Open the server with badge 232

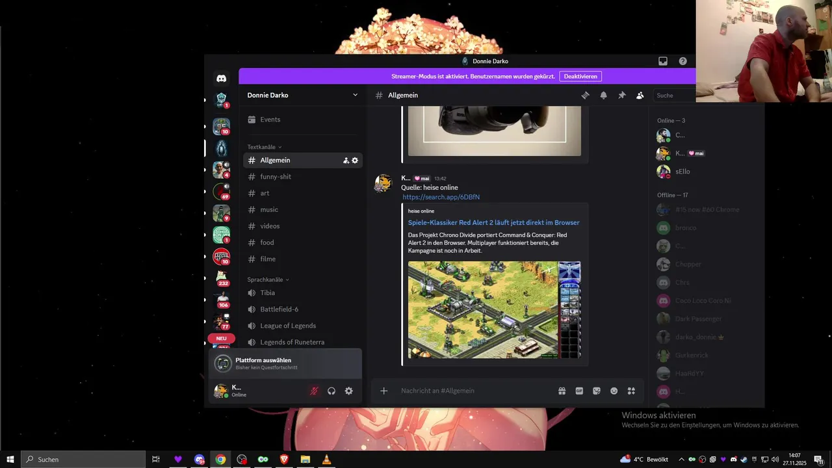(x=221, y=278)
